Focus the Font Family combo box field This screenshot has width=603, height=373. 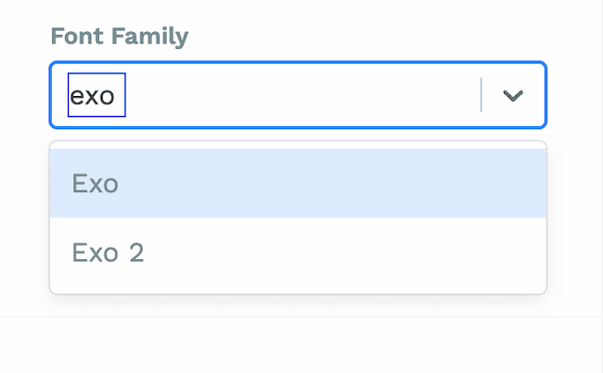tap(298, 94)
